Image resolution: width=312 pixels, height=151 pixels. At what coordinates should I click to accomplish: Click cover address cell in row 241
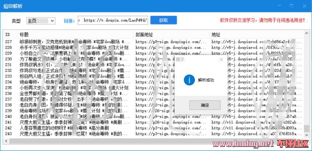click(171, 122)
